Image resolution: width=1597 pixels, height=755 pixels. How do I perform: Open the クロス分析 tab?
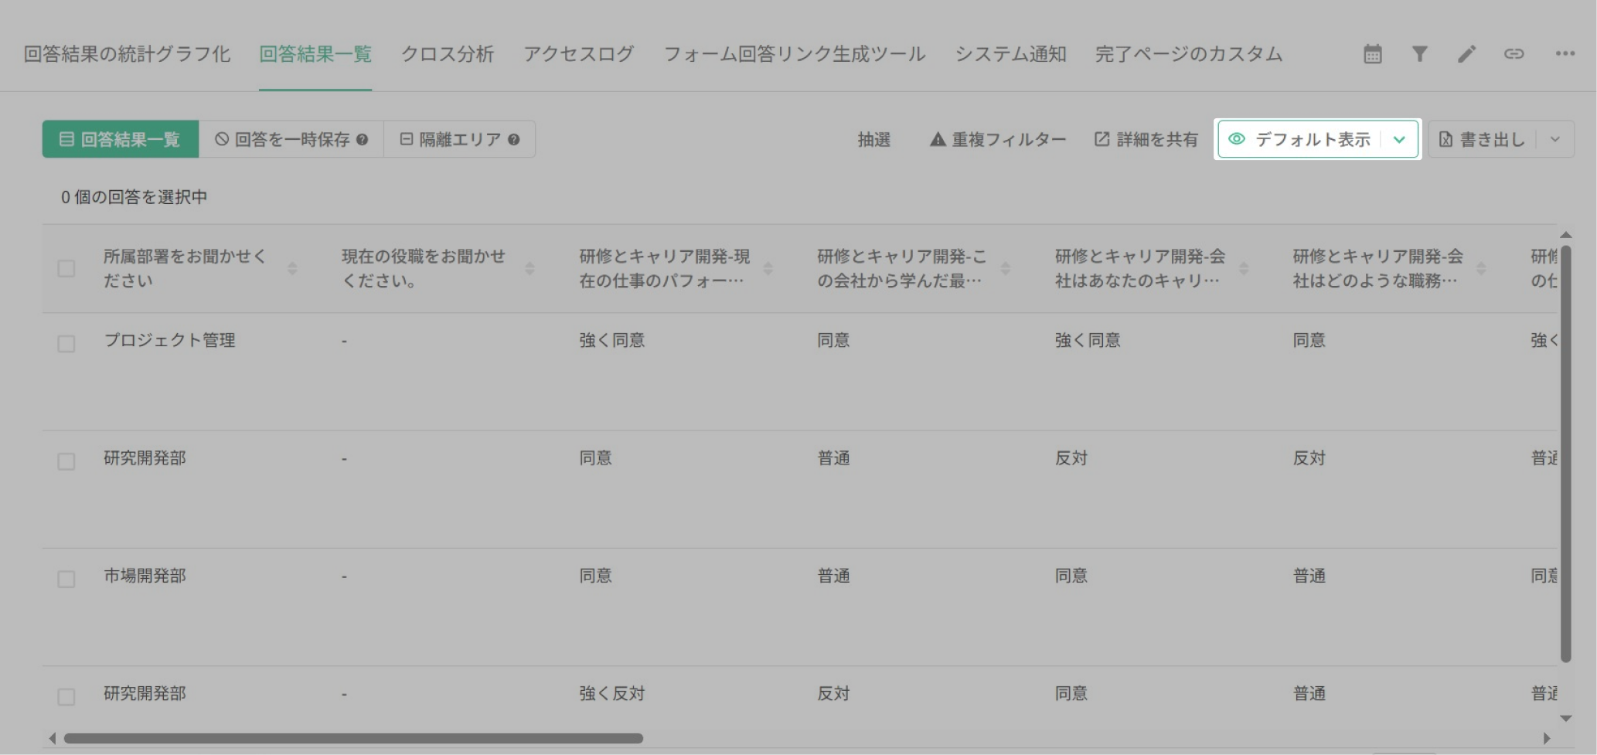coord(448,54)
